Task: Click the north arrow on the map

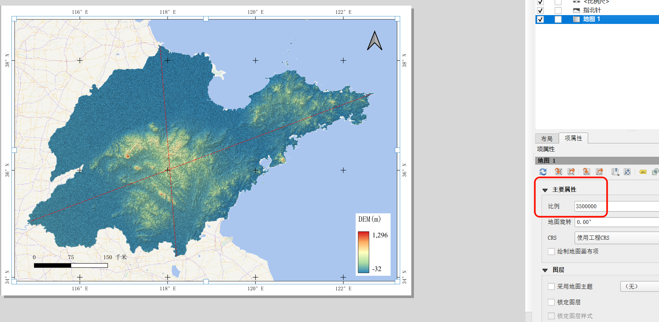Action: pyautogui.click(x=375, y=41)
